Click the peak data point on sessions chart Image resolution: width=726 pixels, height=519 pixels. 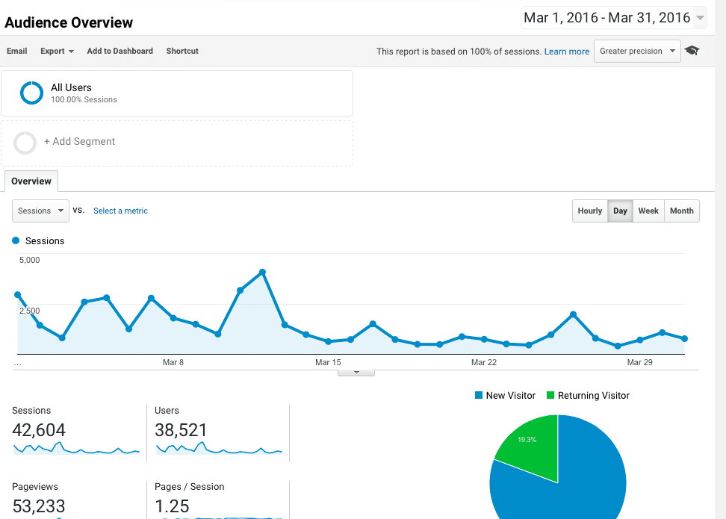click(x=262, y=273)
